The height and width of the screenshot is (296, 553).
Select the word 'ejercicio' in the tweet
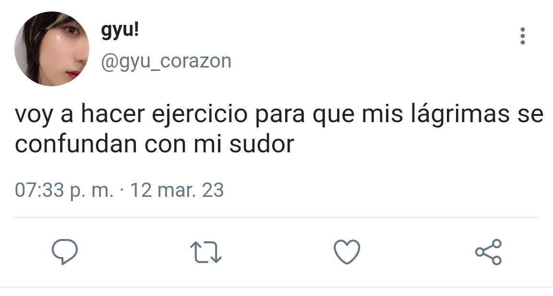click(x=200, y=114)
